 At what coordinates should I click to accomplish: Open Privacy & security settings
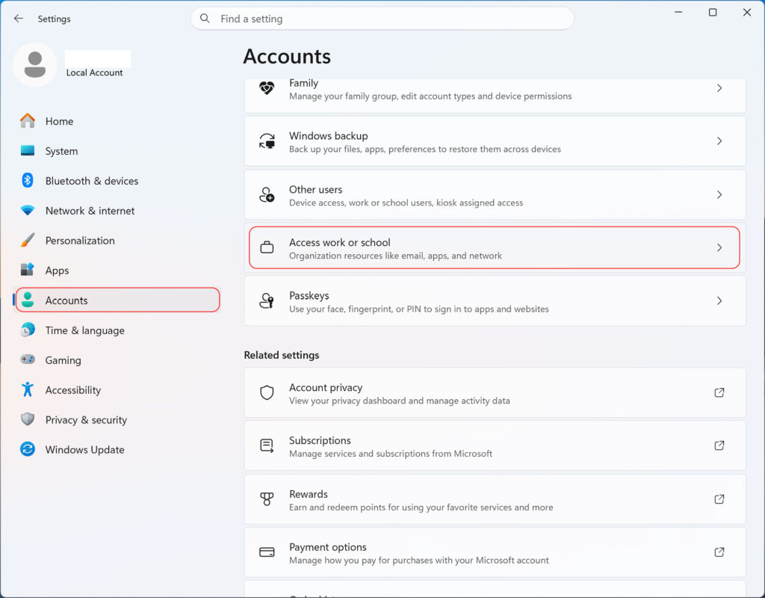[x=117, y=419]
